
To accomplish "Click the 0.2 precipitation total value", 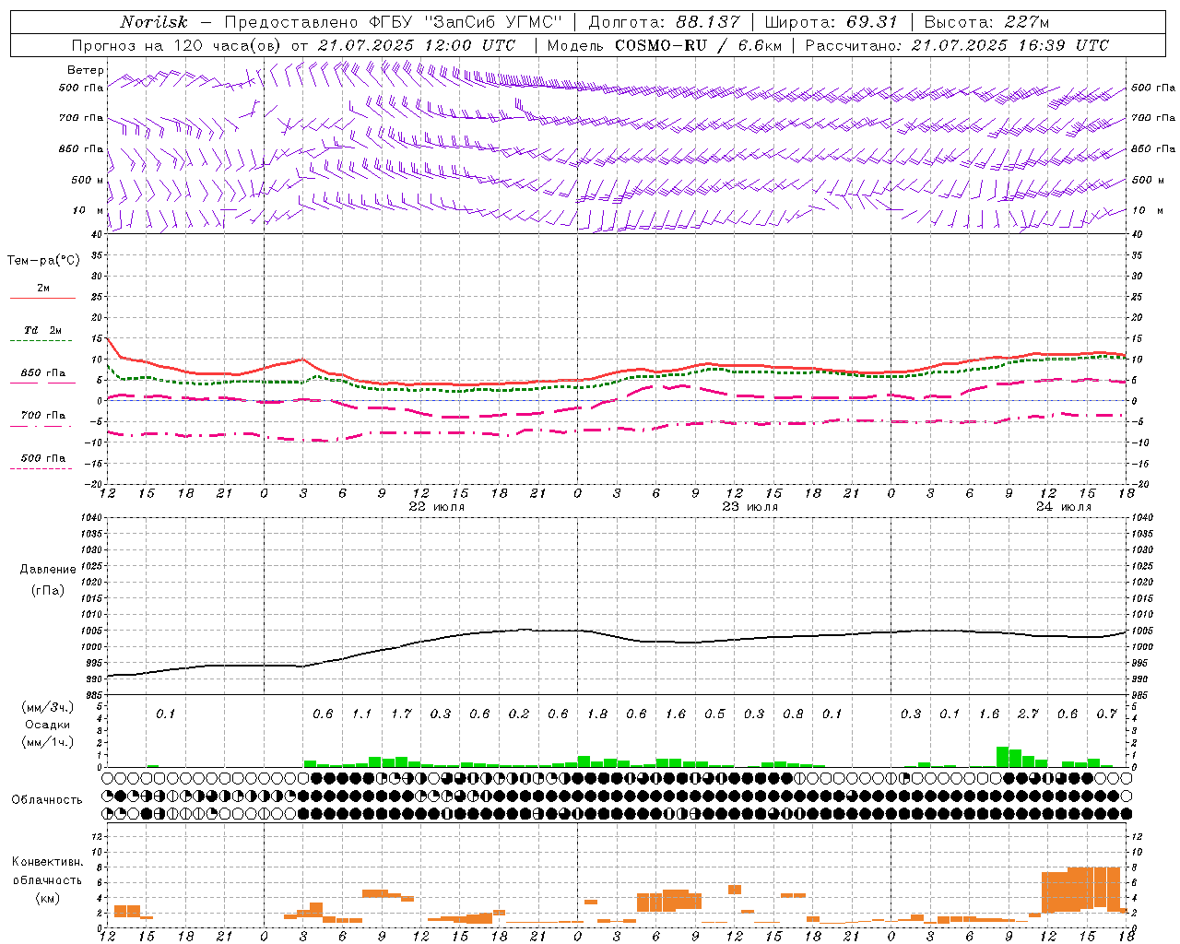I will click(519, 714).
